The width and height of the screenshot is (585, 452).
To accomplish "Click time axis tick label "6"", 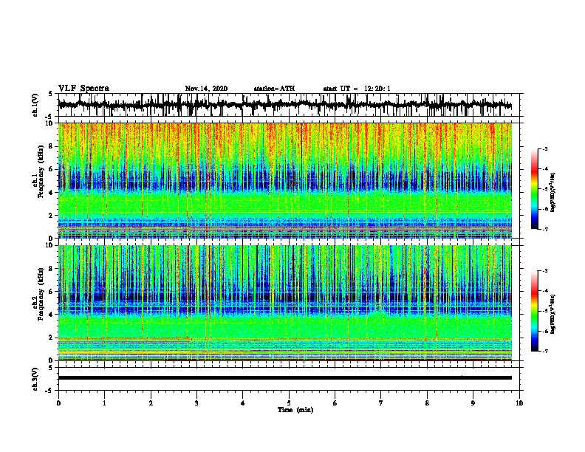I will (335, 403).
